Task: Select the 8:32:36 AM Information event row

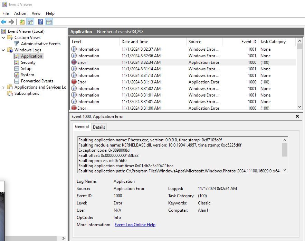Action: (183, 56)
